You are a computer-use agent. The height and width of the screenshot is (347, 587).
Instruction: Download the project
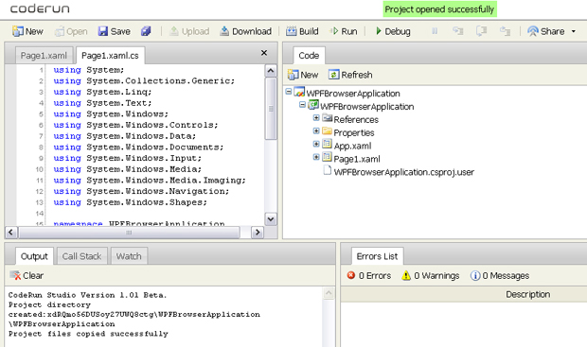click(245, 31)
